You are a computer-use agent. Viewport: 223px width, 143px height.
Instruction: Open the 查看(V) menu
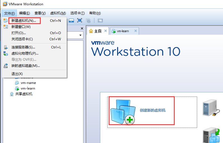[40, 13]
